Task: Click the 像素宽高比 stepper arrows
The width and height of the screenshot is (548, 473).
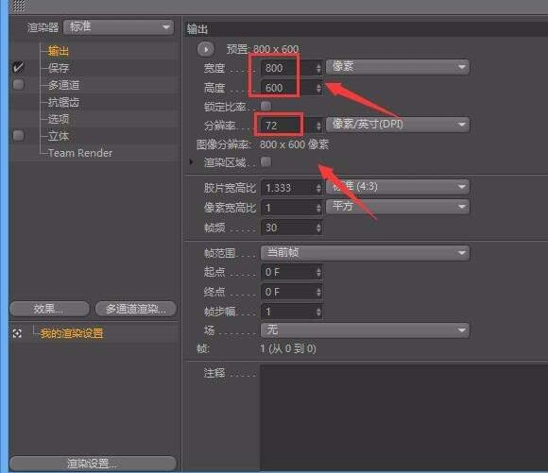Action: (318, 208)
